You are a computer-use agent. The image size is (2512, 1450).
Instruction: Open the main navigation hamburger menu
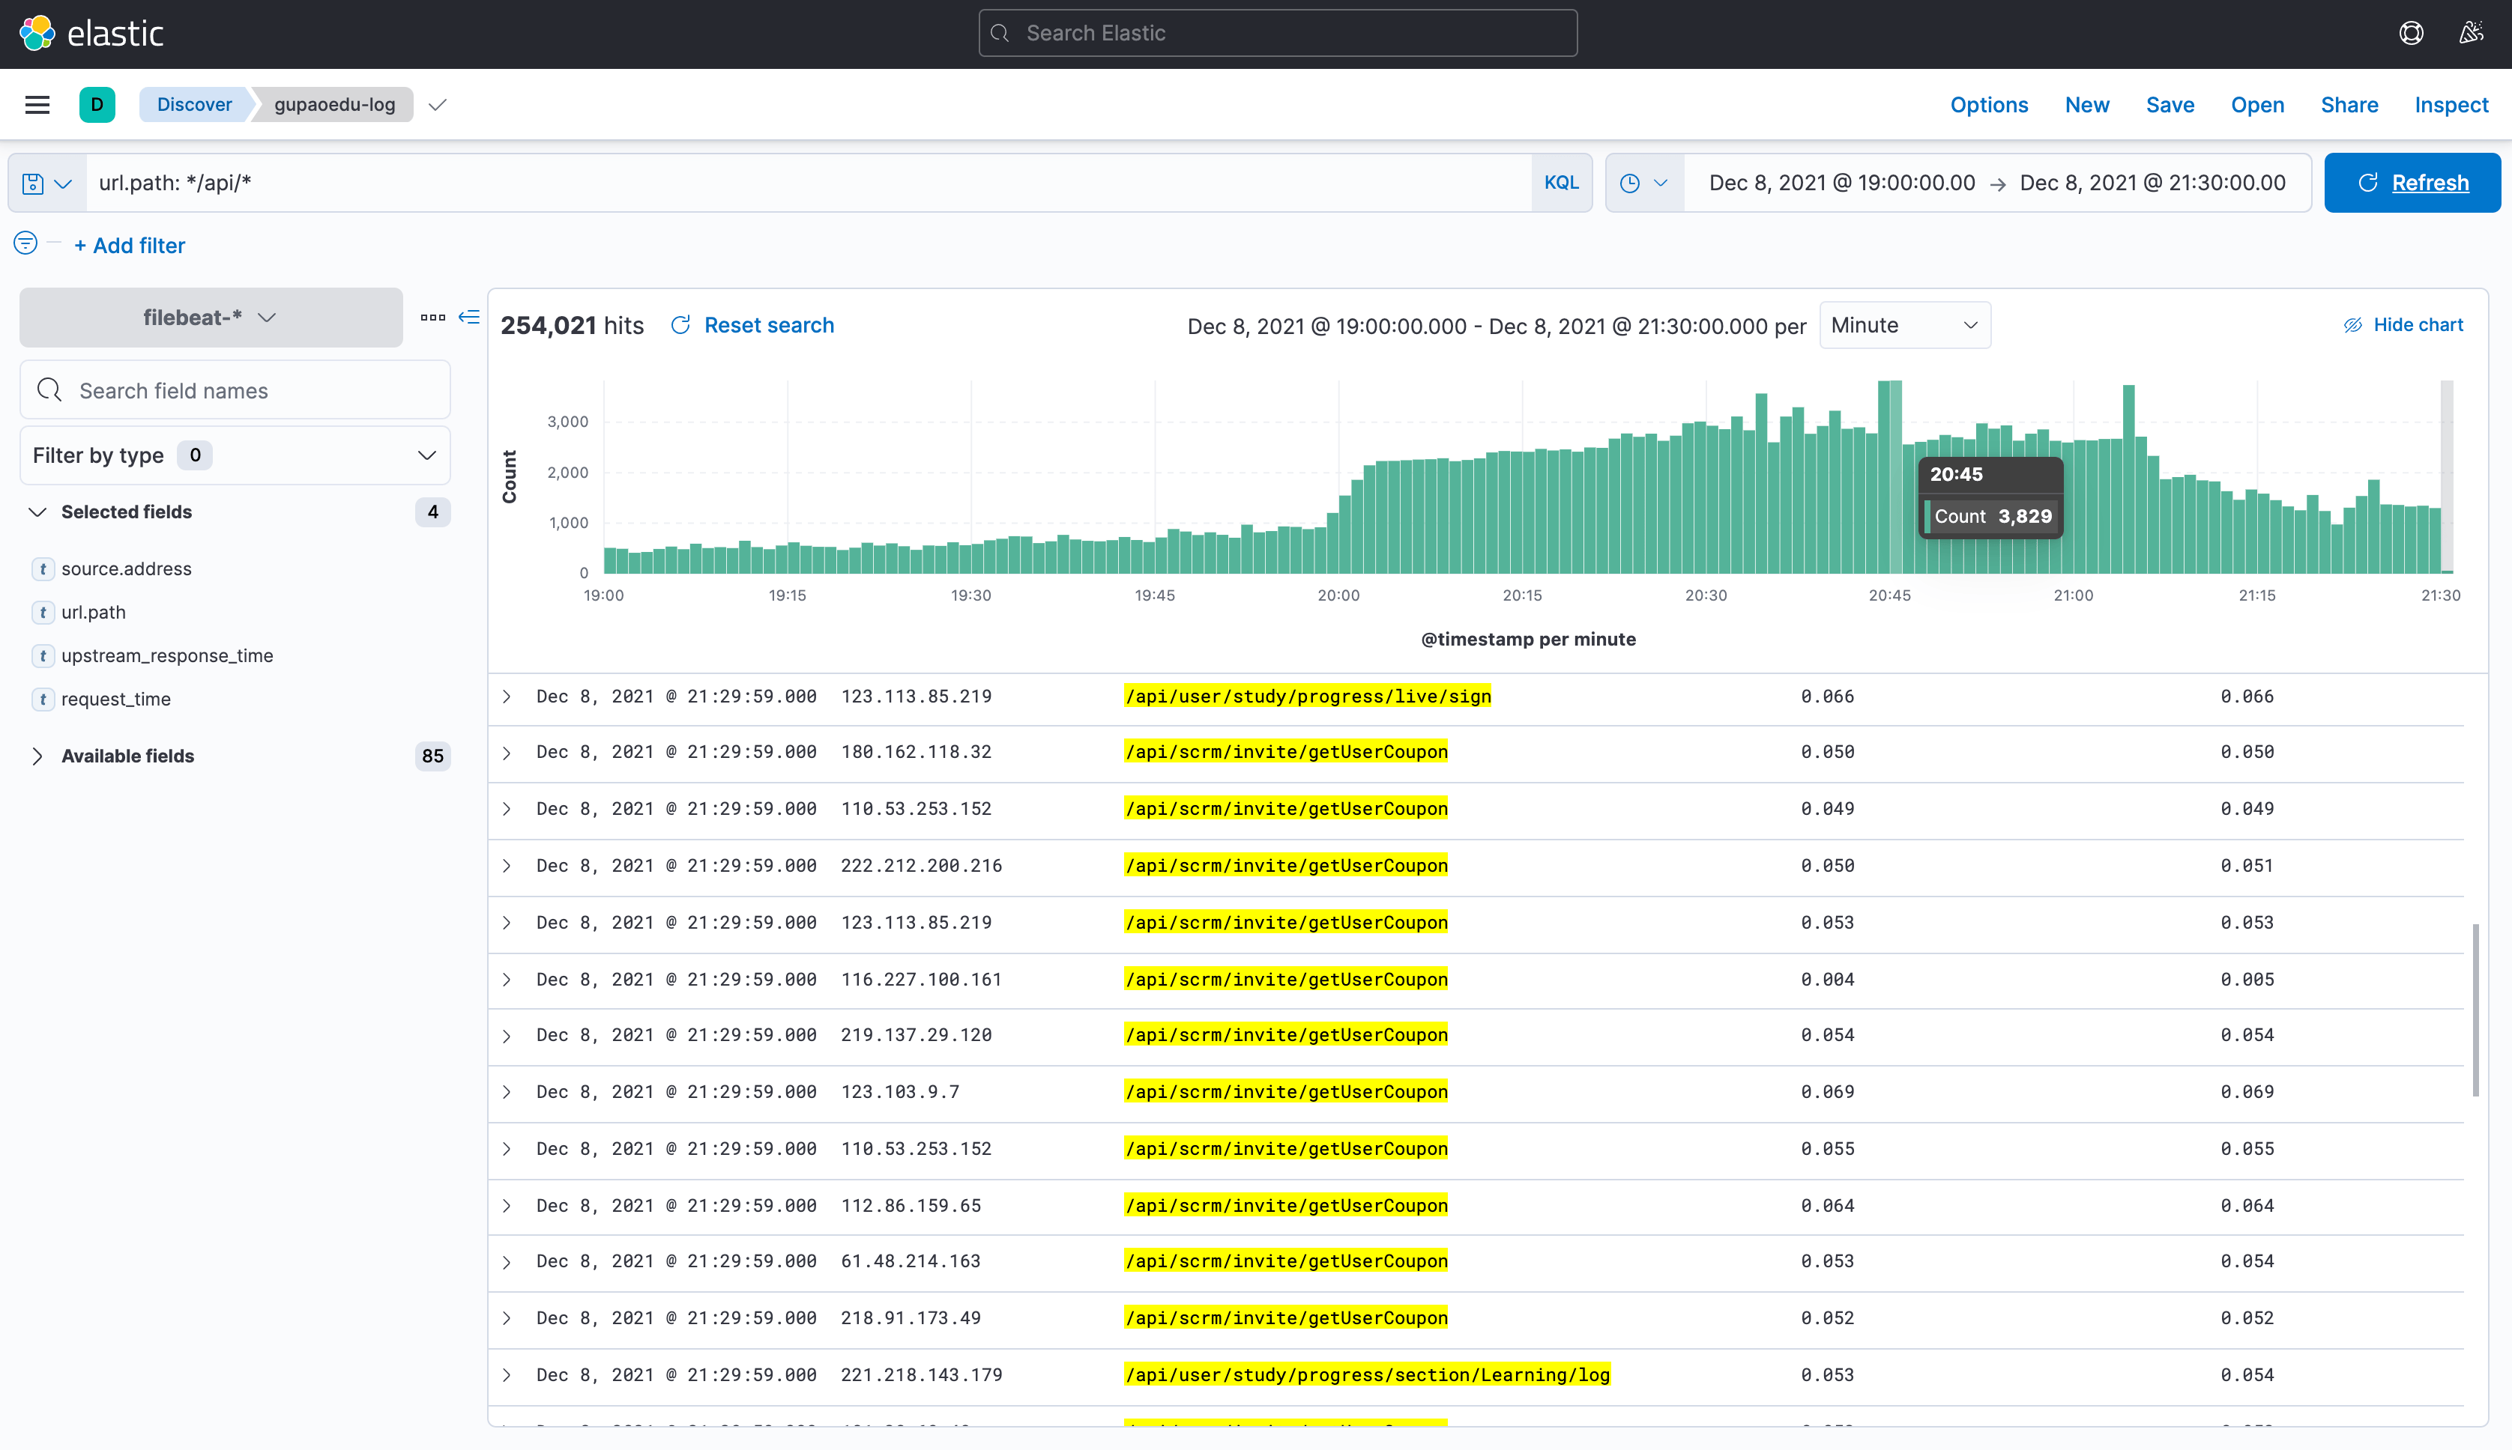tap(37, 105)
